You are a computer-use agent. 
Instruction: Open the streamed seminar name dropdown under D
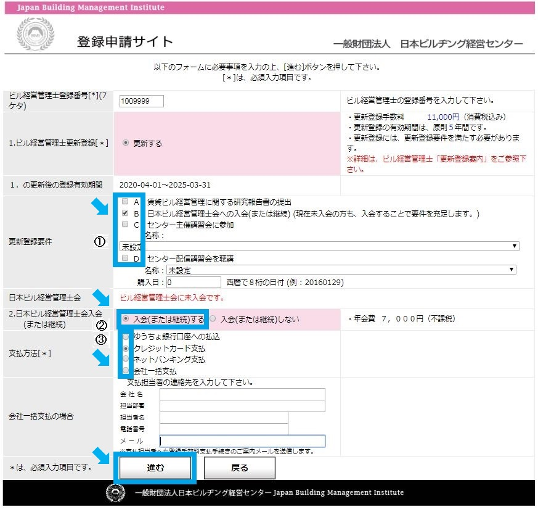point(341,270)
